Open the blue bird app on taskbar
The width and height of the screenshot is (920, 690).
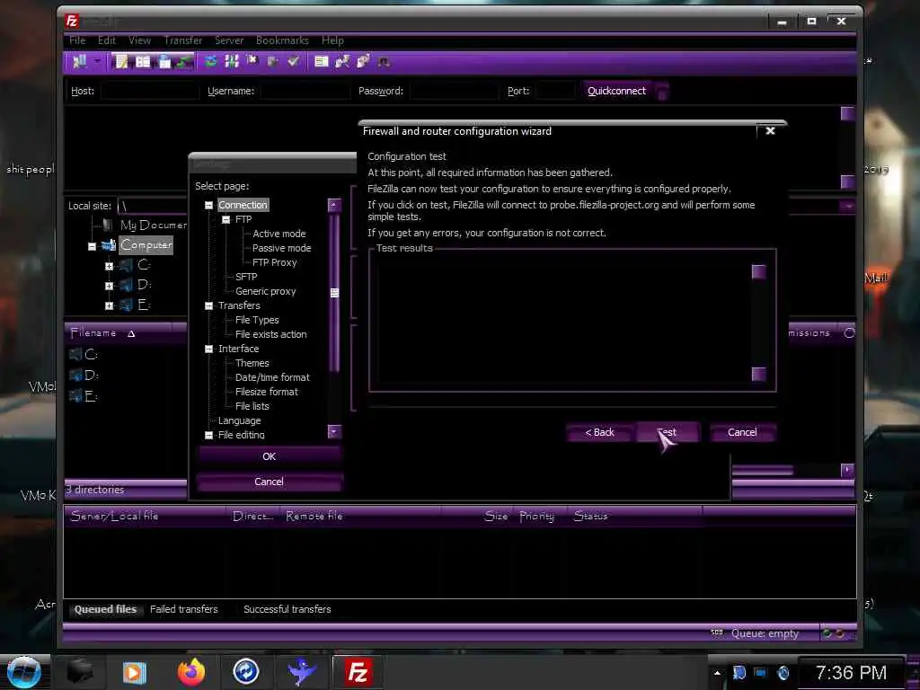302,672
